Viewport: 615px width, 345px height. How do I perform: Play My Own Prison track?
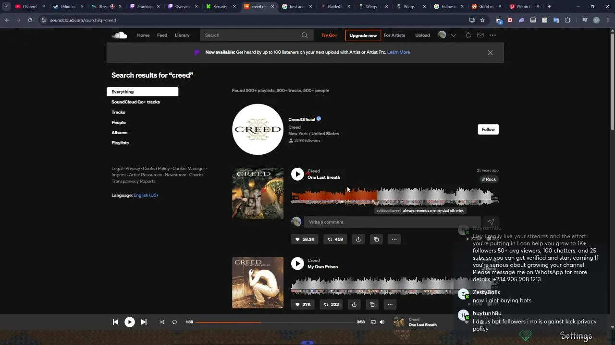(297, 264)
